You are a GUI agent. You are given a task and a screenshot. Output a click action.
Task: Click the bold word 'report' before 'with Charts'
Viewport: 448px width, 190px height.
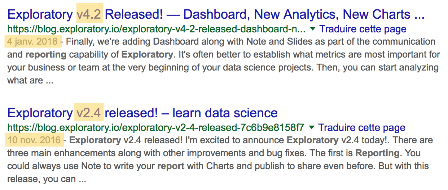tap(171, 166)
